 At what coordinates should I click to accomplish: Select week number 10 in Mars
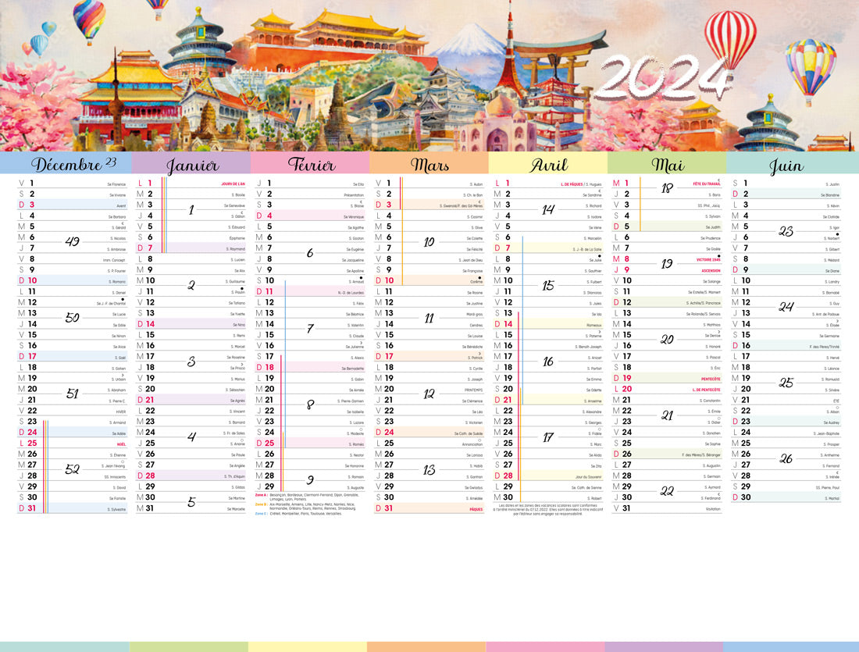click(x=429, y=241)
